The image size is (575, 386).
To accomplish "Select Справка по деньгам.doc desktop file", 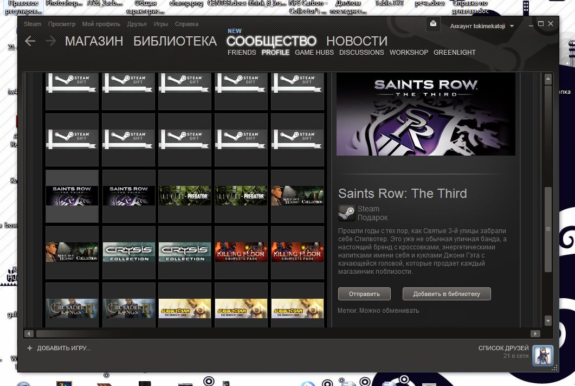I will pos(470,7).
